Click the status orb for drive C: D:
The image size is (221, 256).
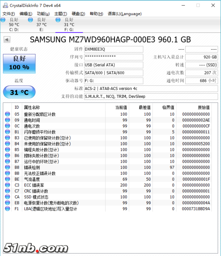3,20
